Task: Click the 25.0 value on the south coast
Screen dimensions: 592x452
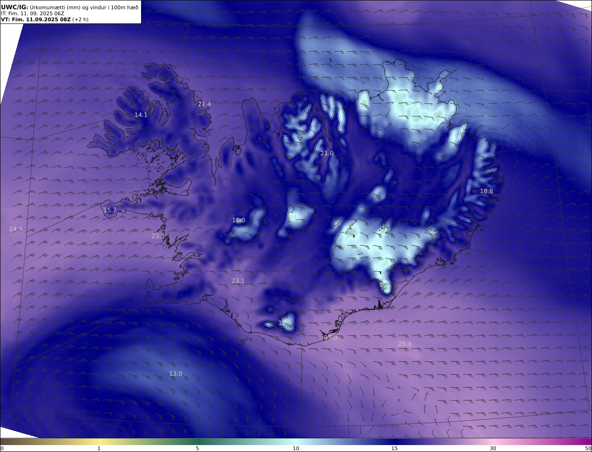Action: coord(330,337)
